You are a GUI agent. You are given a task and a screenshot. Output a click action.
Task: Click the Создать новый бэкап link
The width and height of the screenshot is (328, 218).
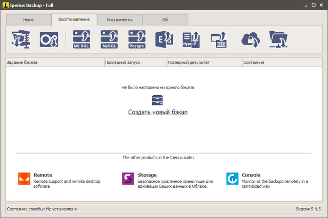tap(158, 112)
